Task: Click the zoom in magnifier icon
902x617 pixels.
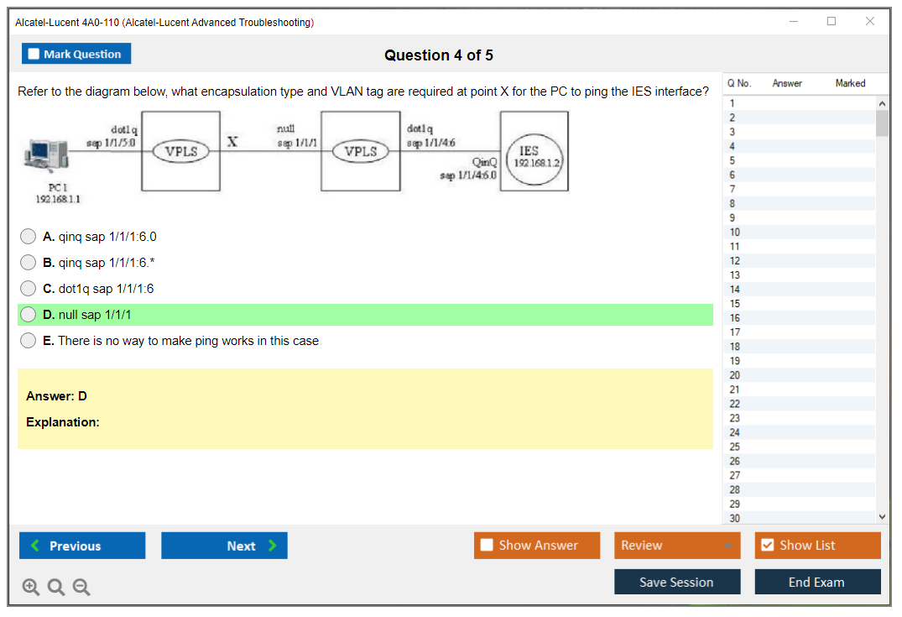Action: click(31, 588)
